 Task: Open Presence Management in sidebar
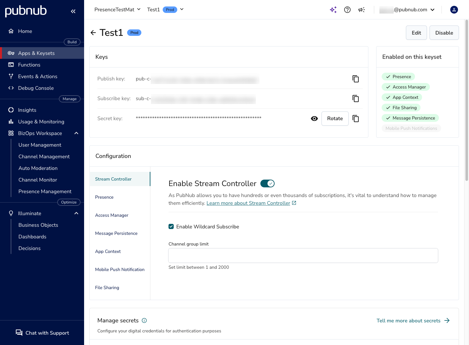coord(45,191)
